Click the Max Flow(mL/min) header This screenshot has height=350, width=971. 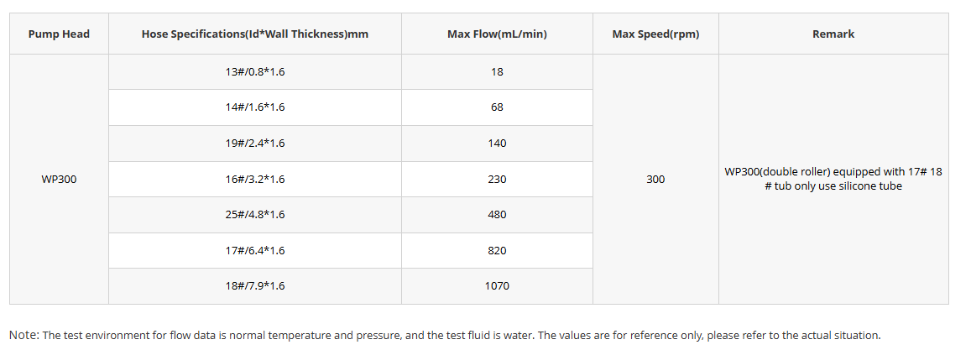[498, 34]
